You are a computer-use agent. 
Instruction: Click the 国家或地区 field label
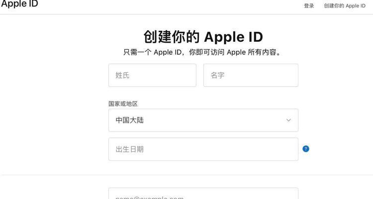123,104
